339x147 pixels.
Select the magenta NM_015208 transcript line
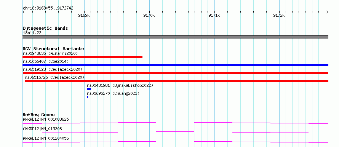coord(175,132)
